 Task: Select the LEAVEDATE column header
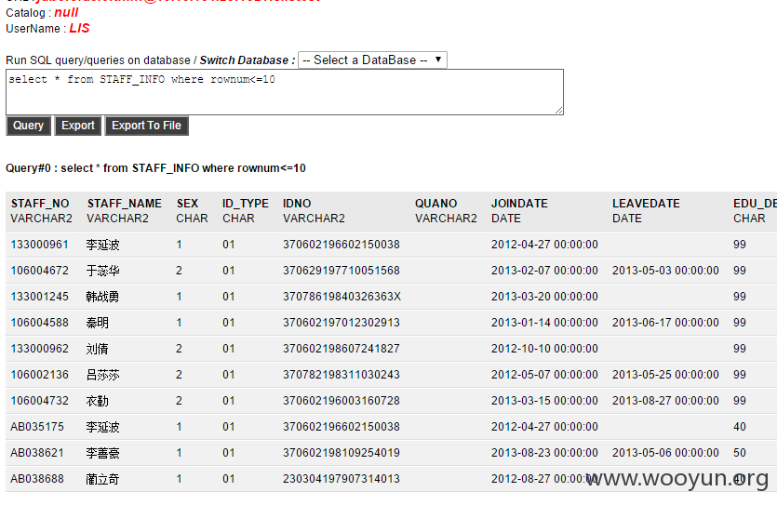[x=646, y=204]
